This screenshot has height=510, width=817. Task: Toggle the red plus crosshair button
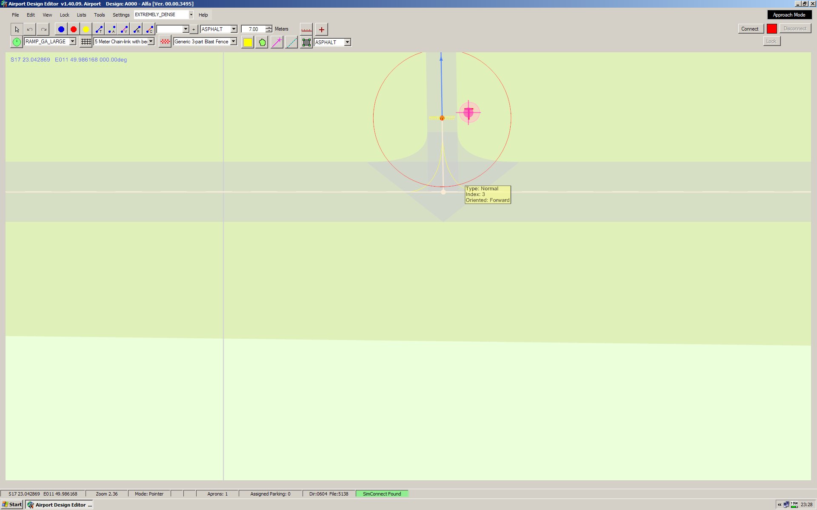[322, 29]
